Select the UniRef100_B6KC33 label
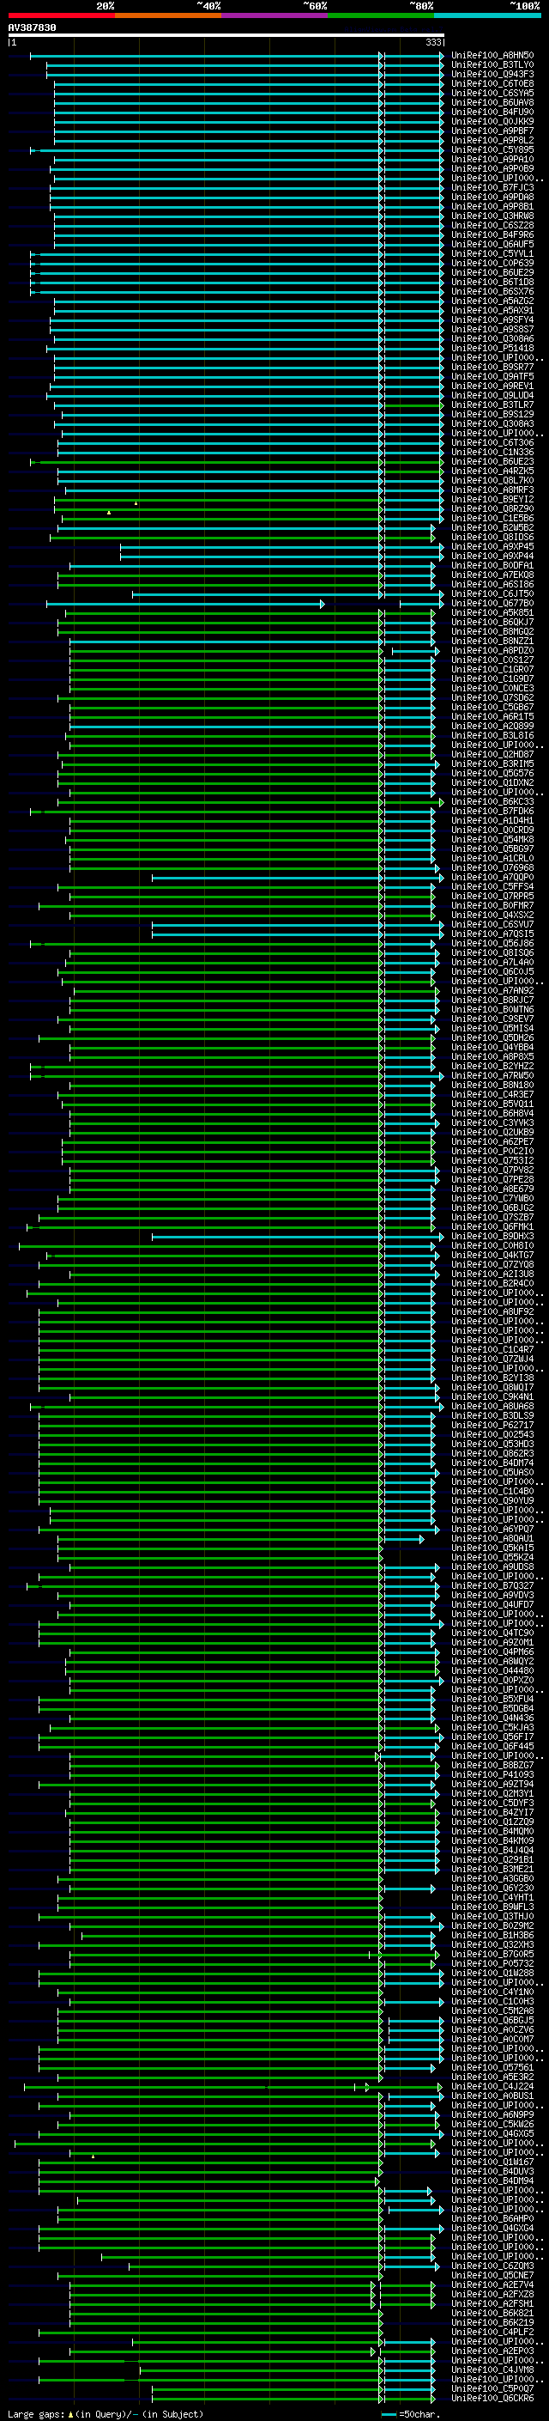This screenshot has height=2421, width=549. 492,801
